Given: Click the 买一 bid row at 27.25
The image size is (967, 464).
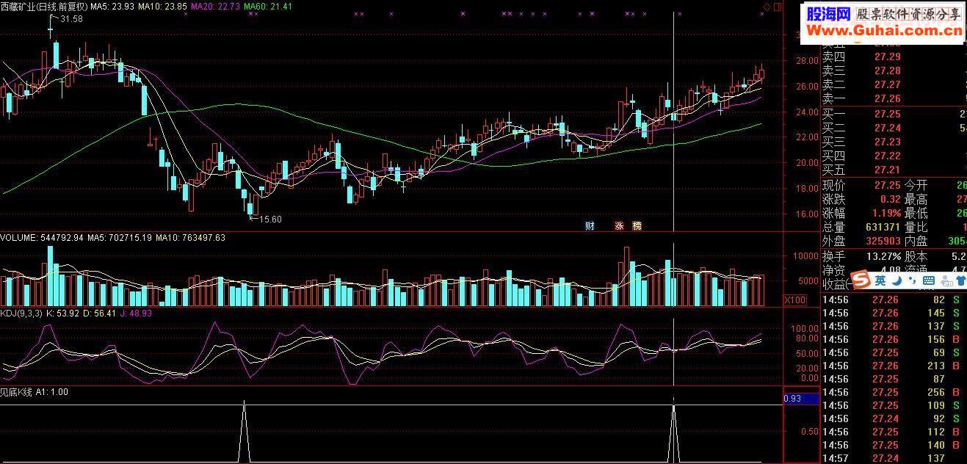Looking at the screenshot, I should [893, 114].
